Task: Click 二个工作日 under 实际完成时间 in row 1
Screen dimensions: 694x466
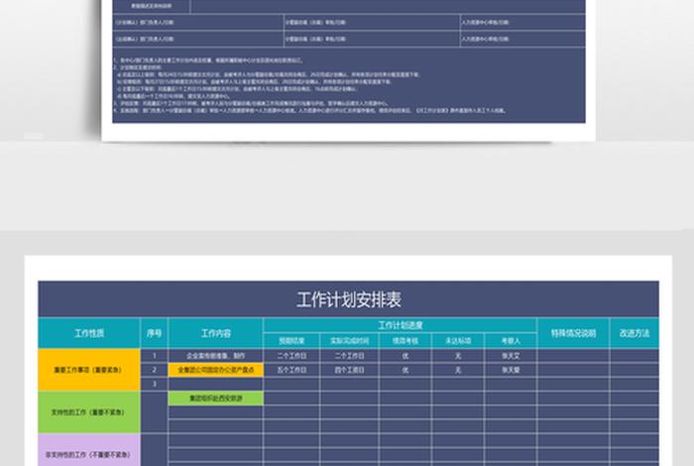Action: pos(349,355)
